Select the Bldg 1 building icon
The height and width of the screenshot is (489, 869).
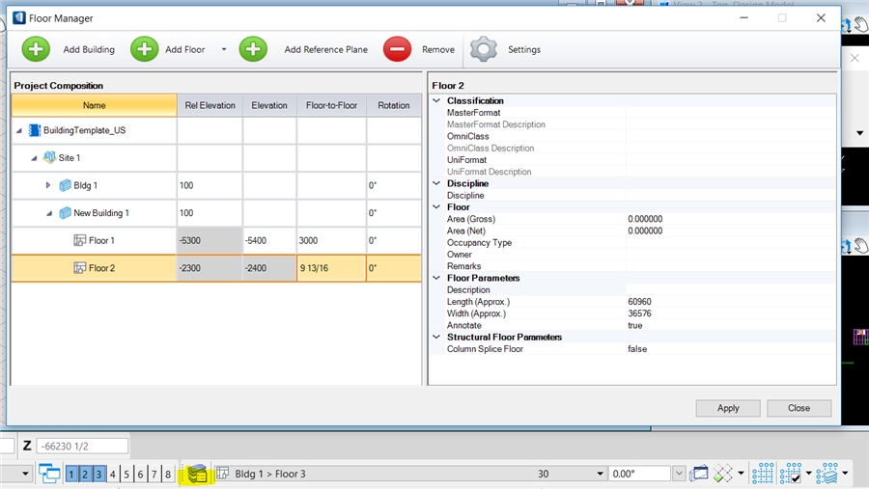pos(65,185)
